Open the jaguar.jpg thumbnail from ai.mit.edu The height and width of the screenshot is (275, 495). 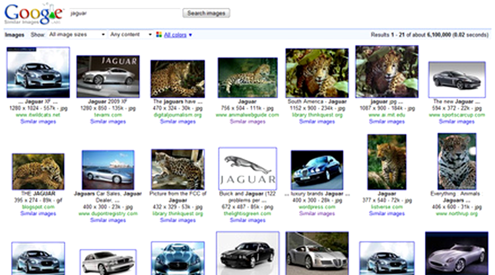click(x=387, y=71)
